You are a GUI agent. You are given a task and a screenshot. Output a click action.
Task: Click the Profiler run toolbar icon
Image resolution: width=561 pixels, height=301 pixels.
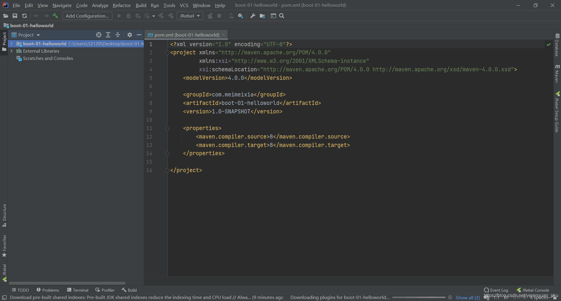tap(147, 16)
